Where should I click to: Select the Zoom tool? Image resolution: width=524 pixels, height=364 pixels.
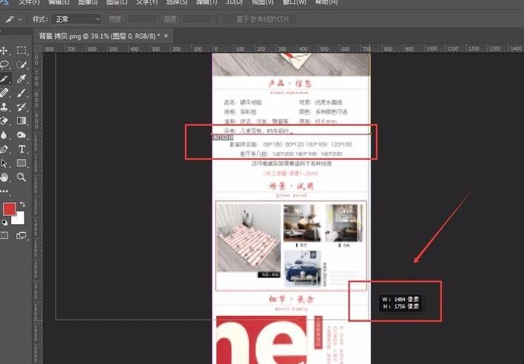pyautogui.click(x=21, y=177)
